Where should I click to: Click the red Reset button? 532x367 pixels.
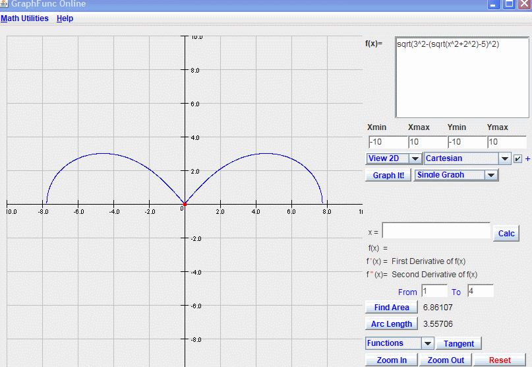pos(500,360)
